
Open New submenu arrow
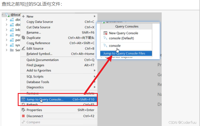pos(95,16)
